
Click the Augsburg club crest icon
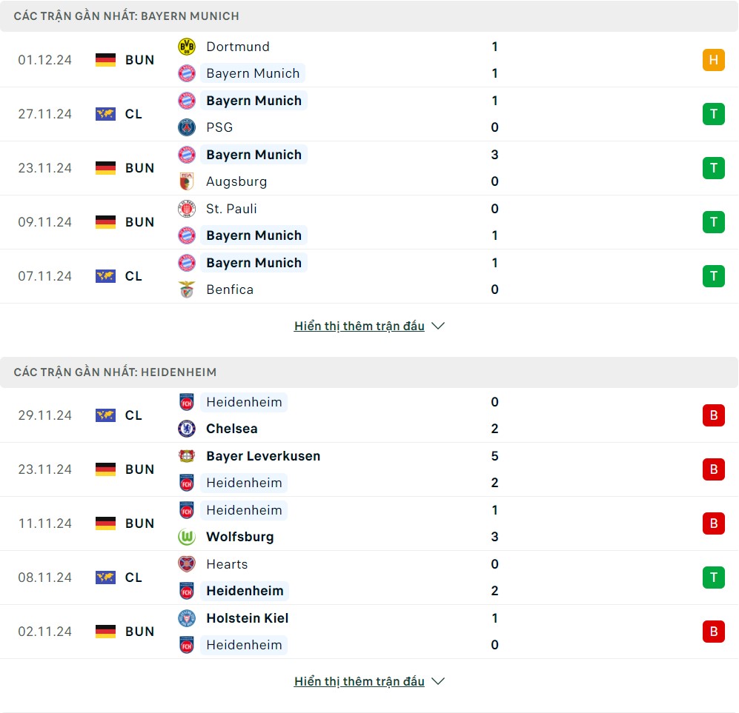click(x=187, y=181)
